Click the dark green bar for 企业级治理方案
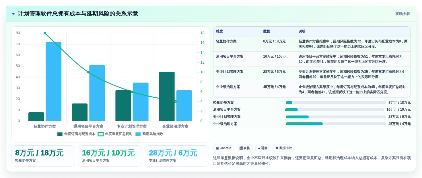The width and height of the screenshot is (422, 178). (167, 96)
